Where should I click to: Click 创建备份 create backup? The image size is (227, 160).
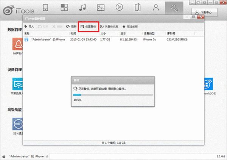tap(89, 27)
